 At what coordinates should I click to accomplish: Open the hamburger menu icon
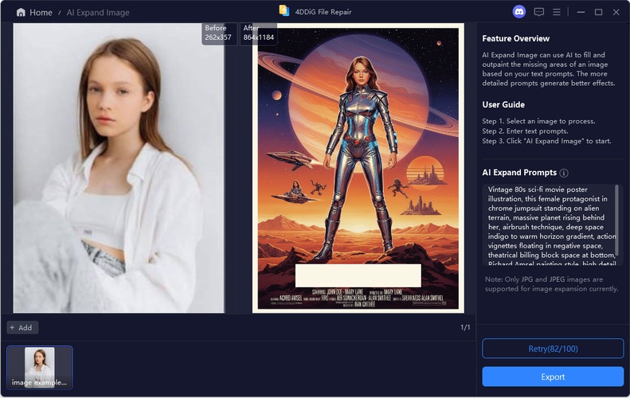557,12
